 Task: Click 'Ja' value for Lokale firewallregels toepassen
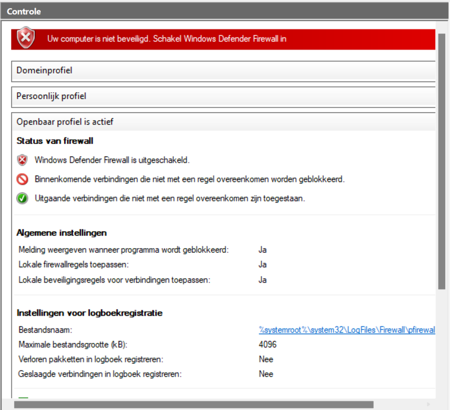pyautogui.click(x=262, y=264)
